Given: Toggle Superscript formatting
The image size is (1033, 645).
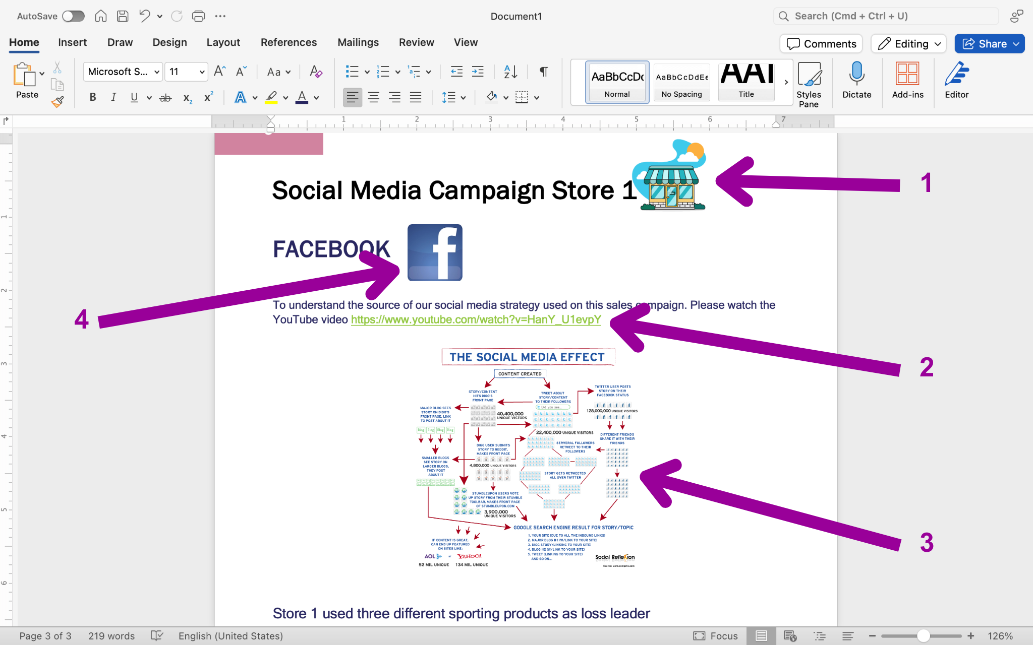Looking at the screenshot, I should [208, 97].
